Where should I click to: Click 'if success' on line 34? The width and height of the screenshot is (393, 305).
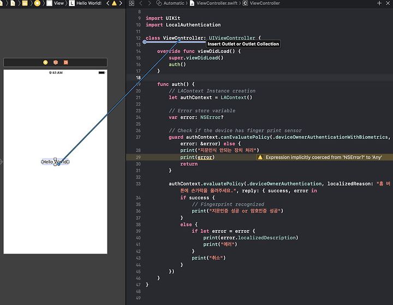(198, 198)
